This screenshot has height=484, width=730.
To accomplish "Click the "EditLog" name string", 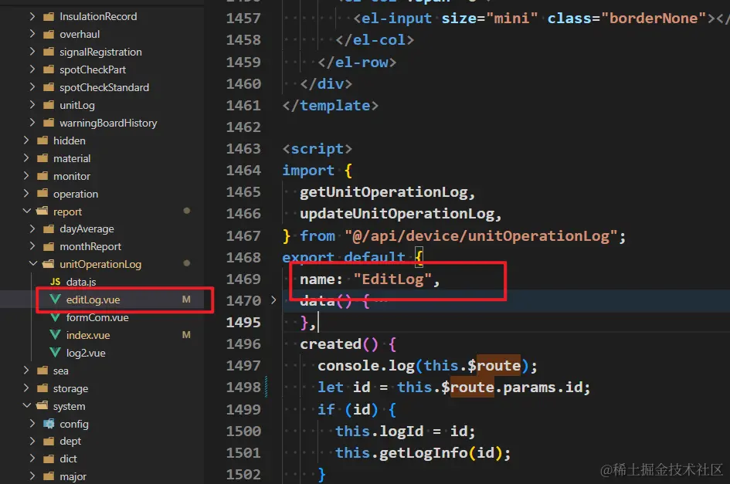I will pos(393,279).
